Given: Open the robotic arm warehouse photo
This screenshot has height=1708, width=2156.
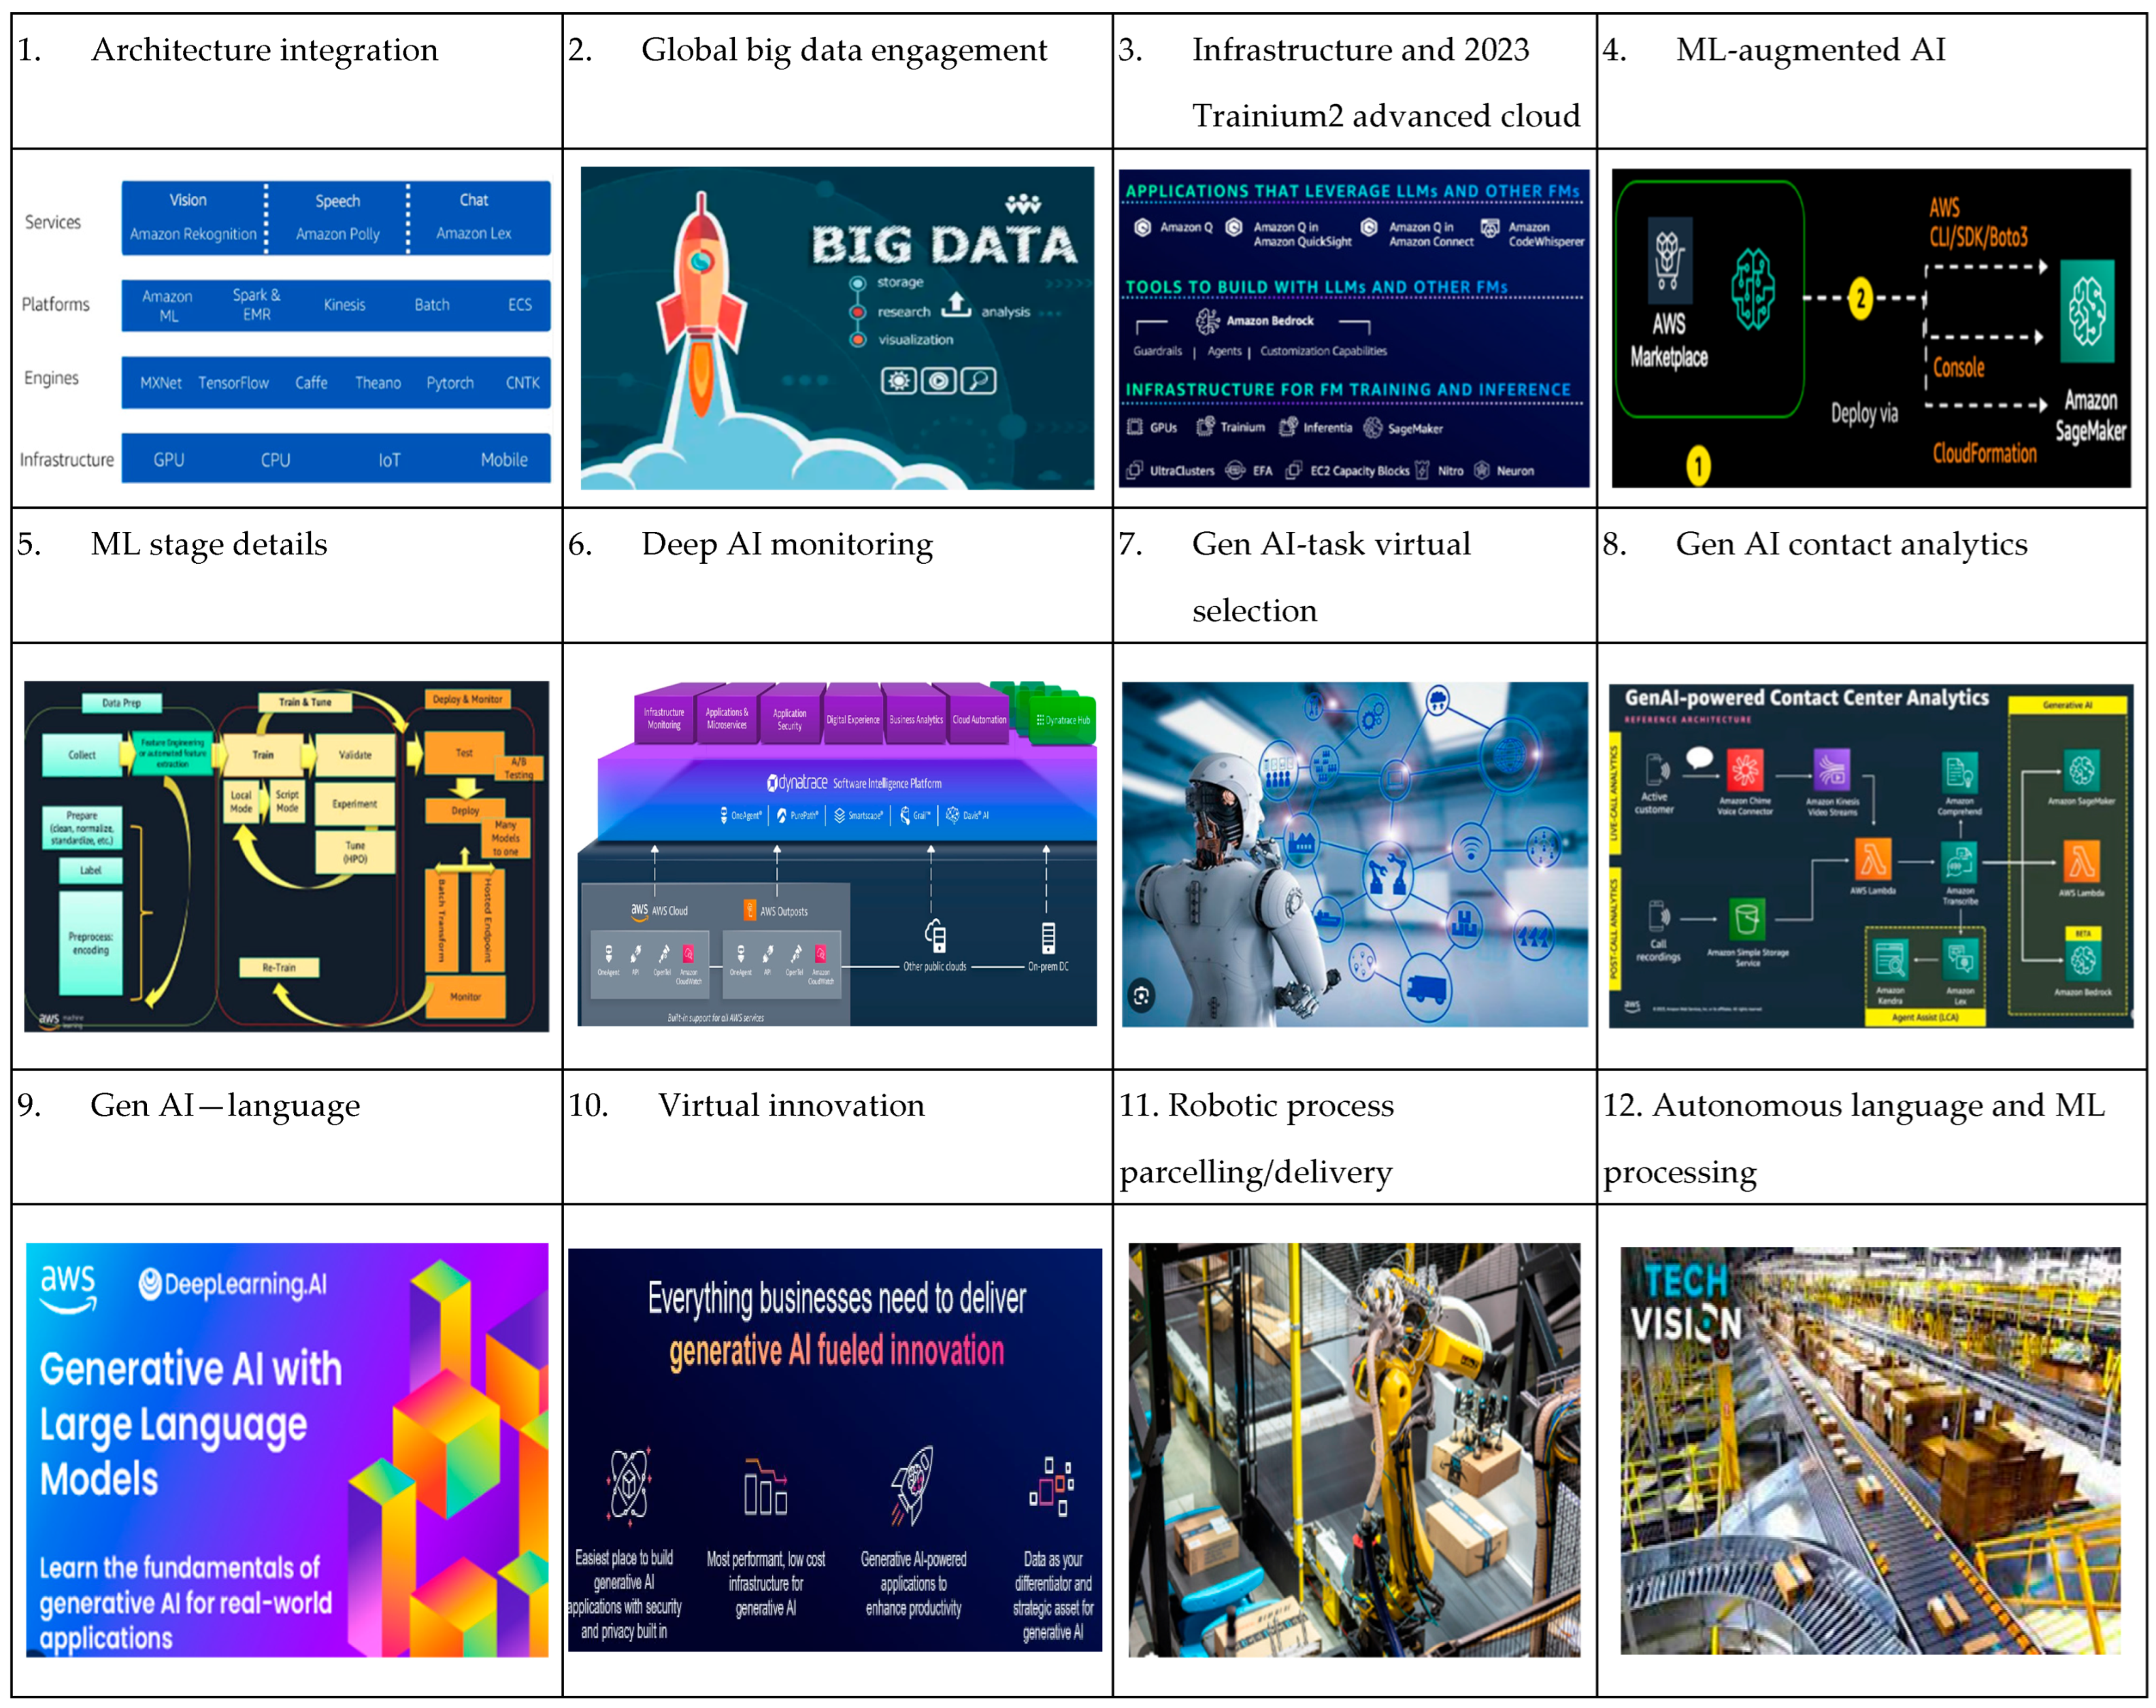Looking at the screenshot, I should (1354, 1450).
